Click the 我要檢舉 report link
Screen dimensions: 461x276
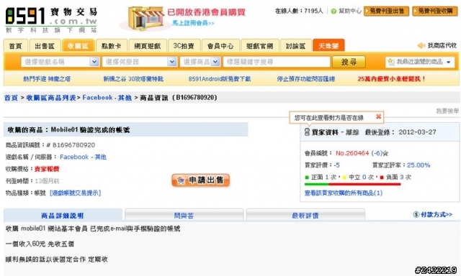[x=447, y=111]
